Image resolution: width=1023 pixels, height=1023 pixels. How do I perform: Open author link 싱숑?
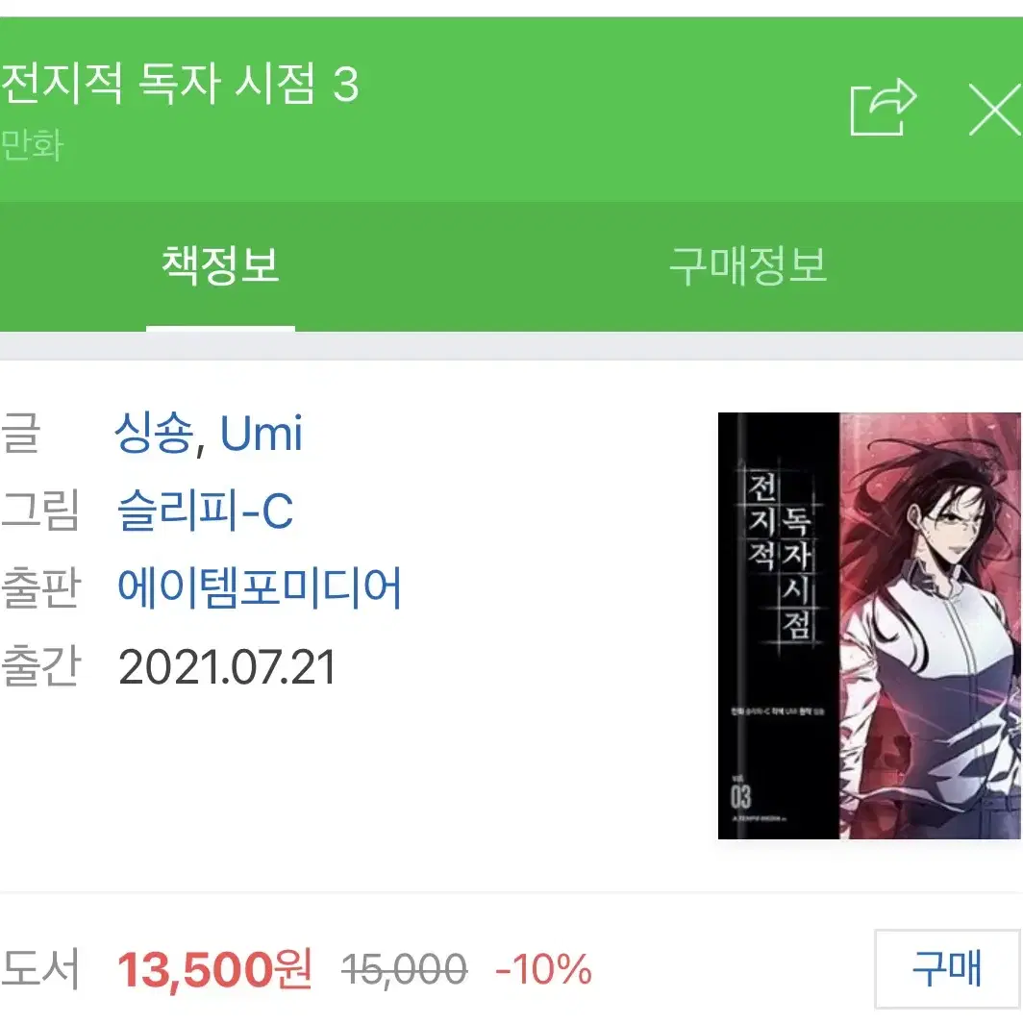[x=154, y=433]
